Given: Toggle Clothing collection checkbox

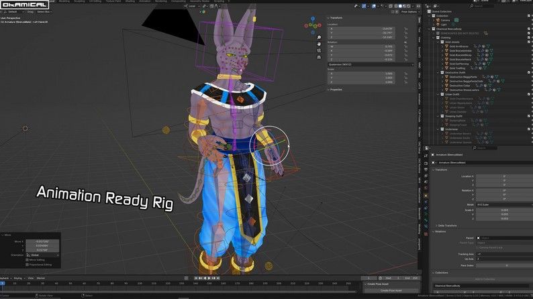Looking at the screenshot, I should 529,38.
